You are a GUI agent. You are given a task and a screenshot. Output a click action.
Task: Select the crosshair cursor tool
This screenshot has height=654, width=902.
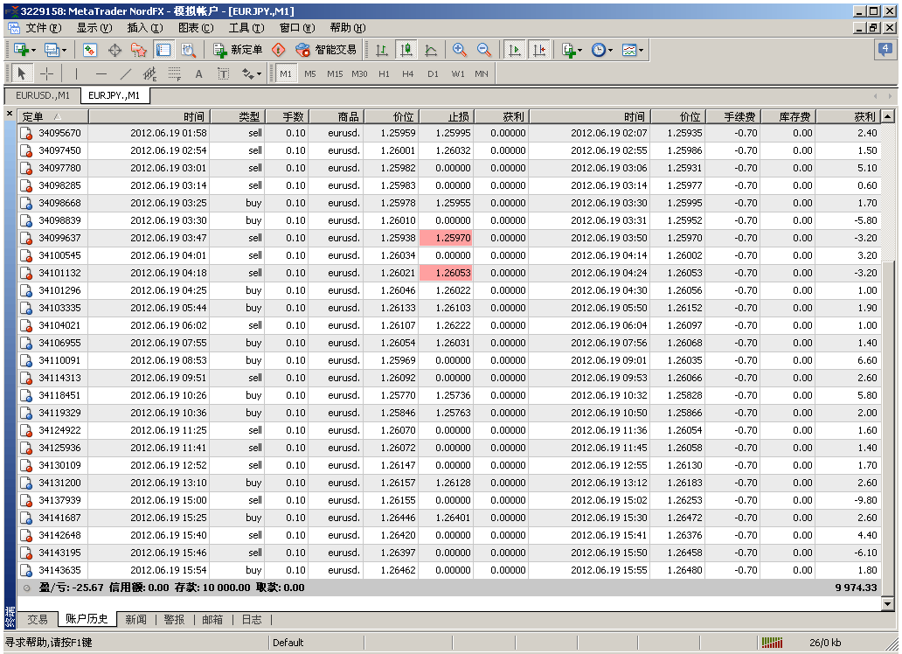47,74
